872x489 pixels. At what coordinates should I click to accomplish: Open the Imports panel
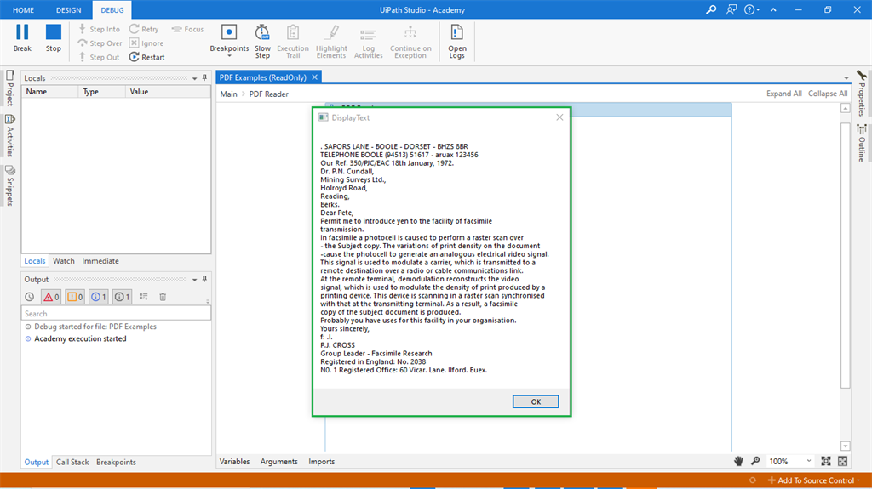[321, 461]
